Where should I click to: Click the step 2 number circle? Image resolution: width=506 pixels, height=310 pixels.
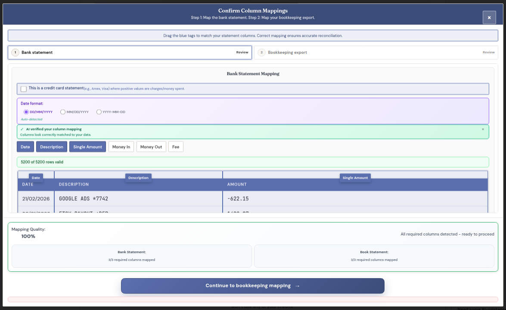click(x=261, y=52)
